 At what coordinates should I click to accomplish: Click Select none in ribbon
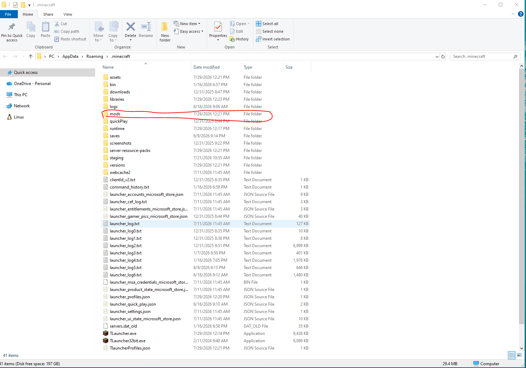pyautogui.click(x=269, y=31)
